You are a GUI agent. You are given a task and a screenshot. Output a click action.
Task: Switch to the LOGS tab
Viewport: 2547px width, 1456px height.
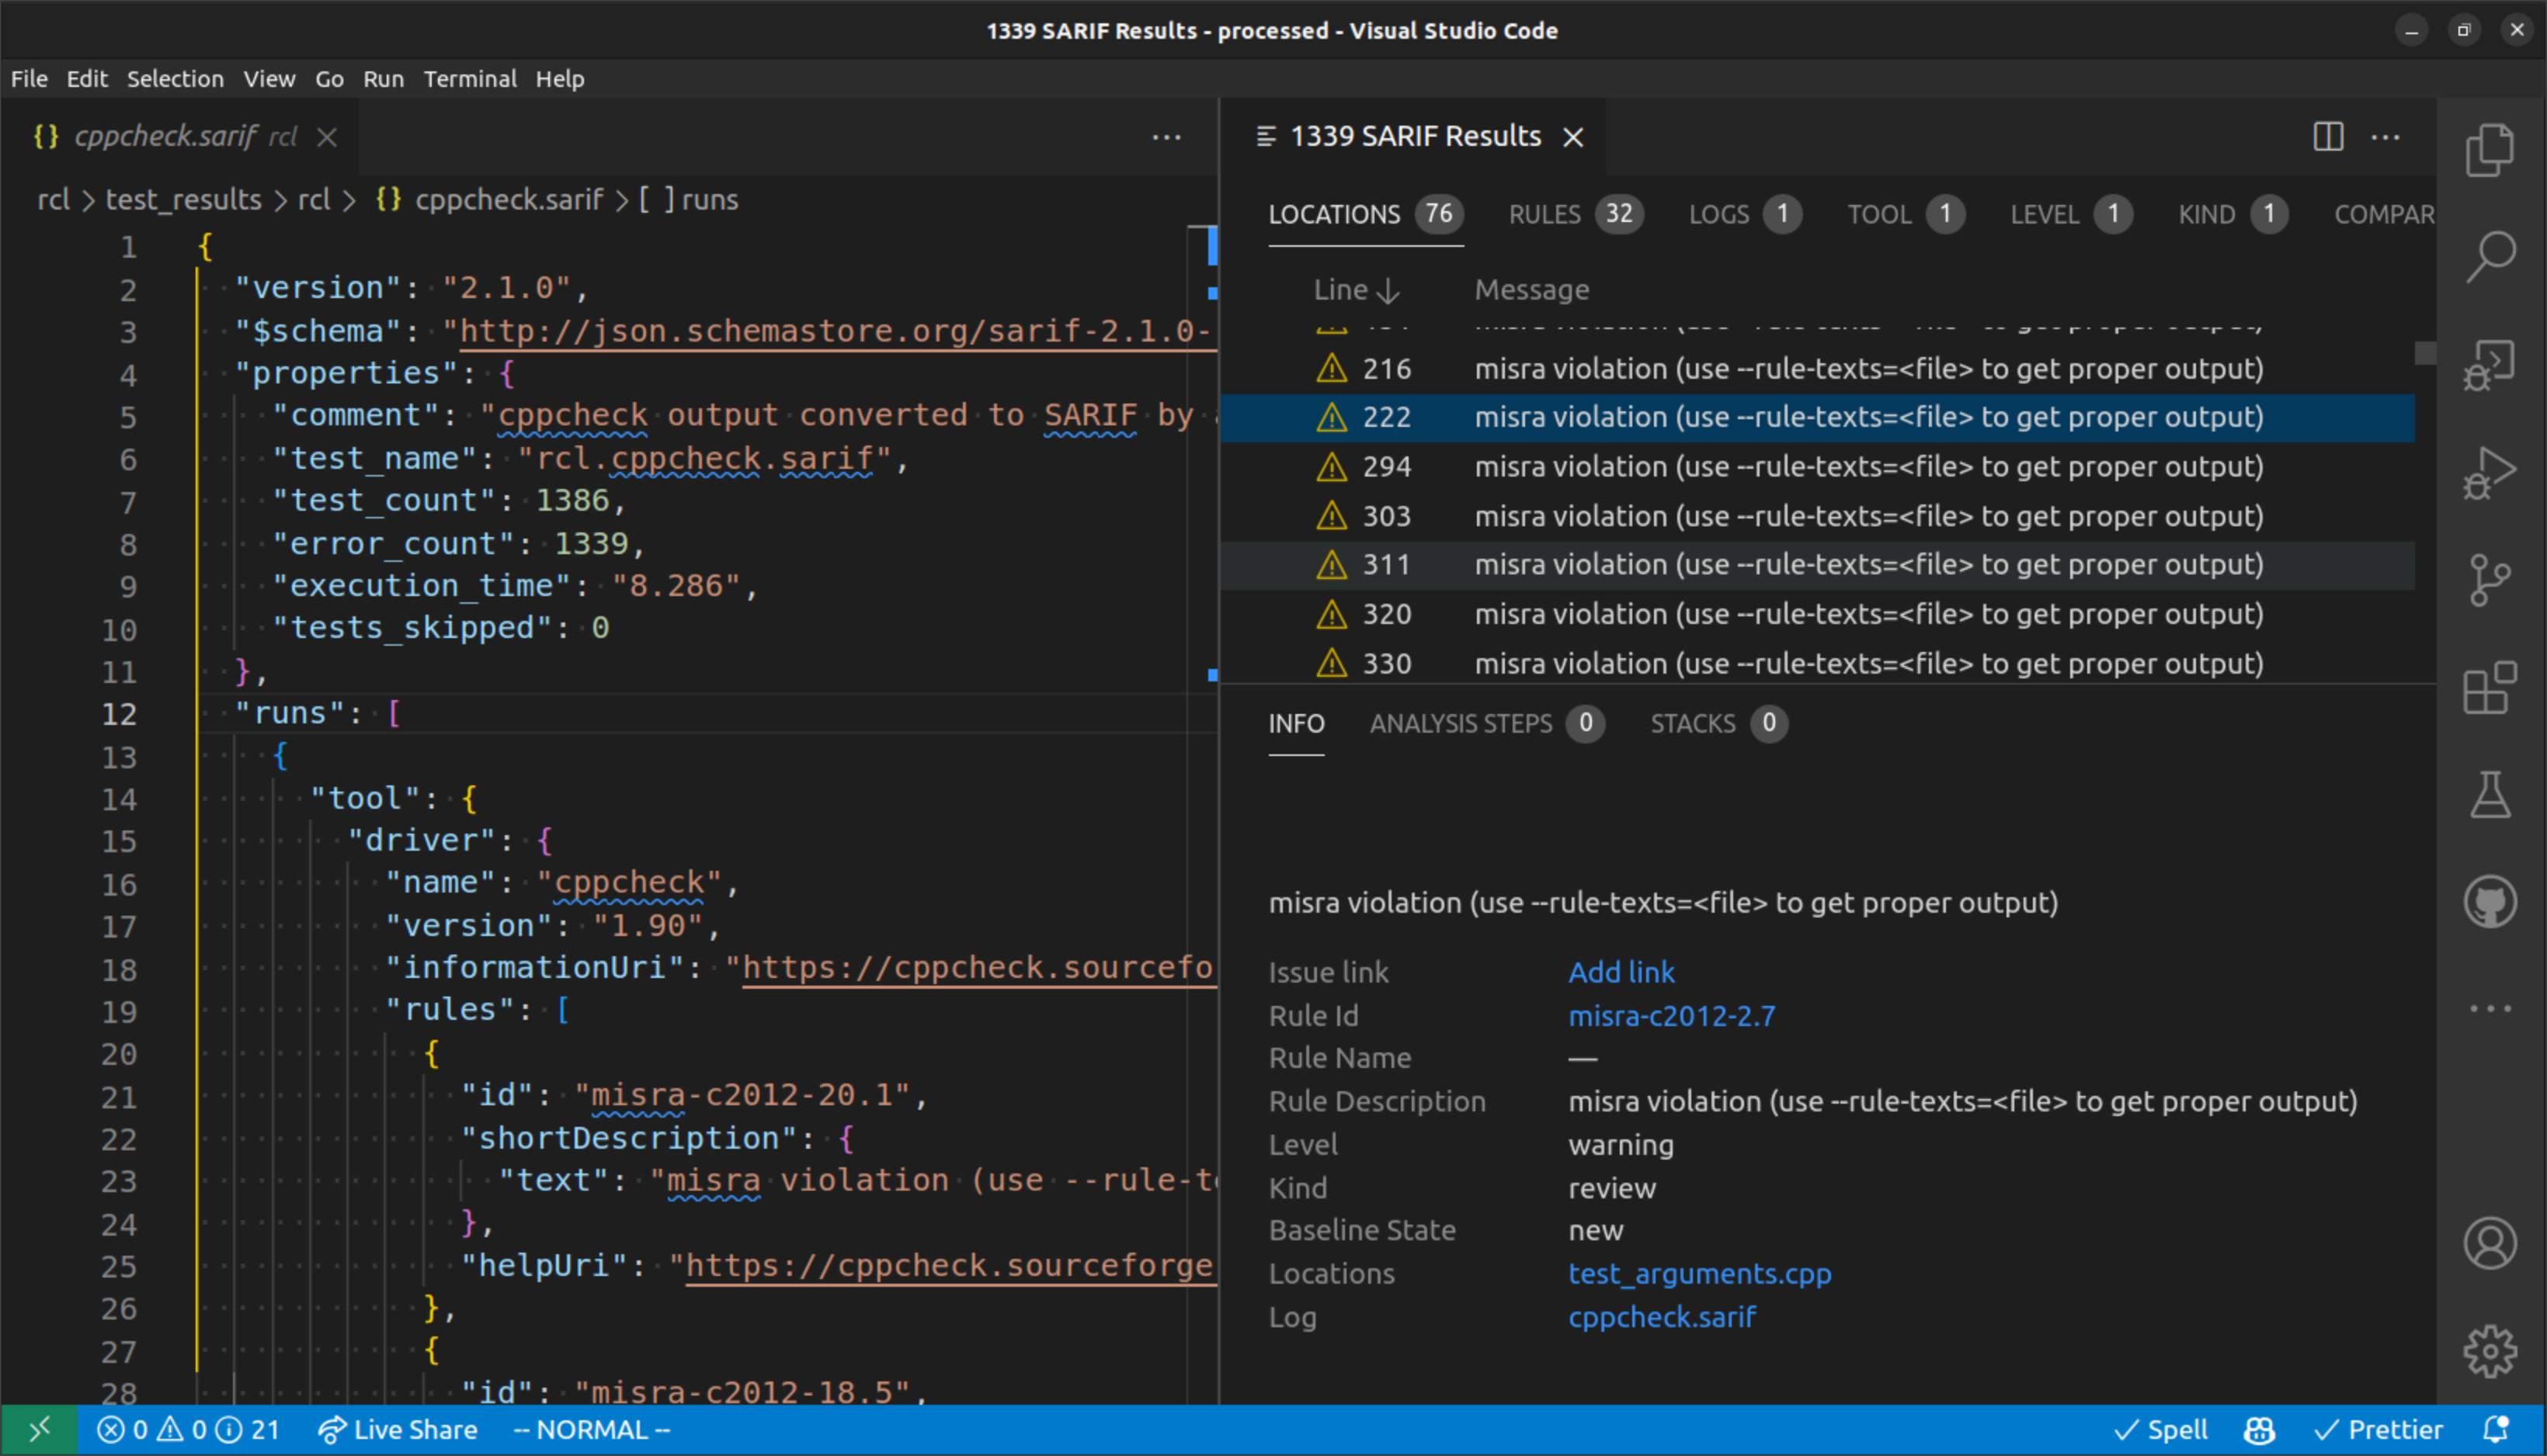[x=1745, y=214]
